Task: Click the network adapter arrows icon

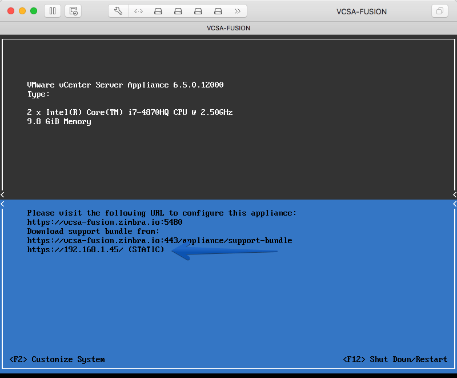Action: coord(138,11)
